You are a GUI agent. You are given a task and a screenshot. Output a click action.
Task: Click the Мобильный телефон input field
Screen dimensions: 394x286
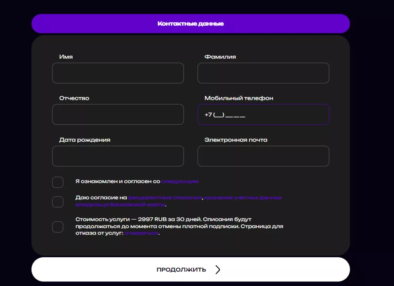(x=263, y=114)
